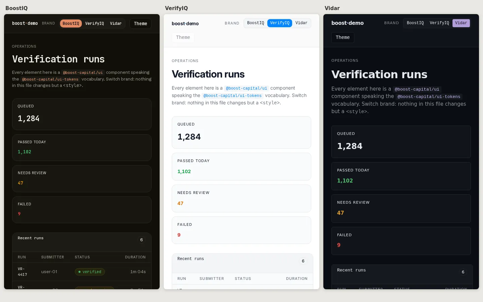
Task: Select BoostIQ brand in Vidar panel
Action: tap(415, 23)
